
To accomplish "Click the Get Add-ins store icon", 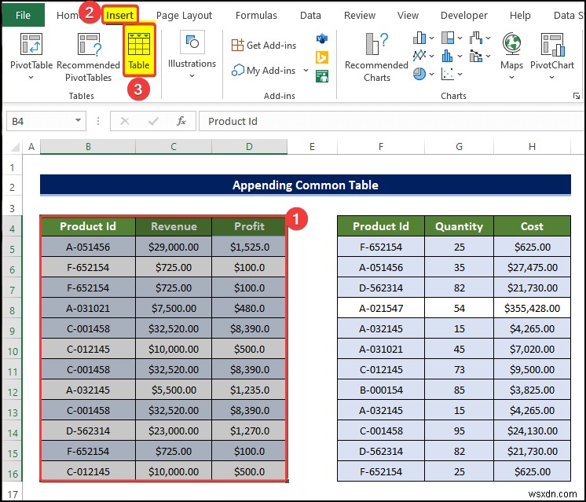I will [x=238, y=46].
